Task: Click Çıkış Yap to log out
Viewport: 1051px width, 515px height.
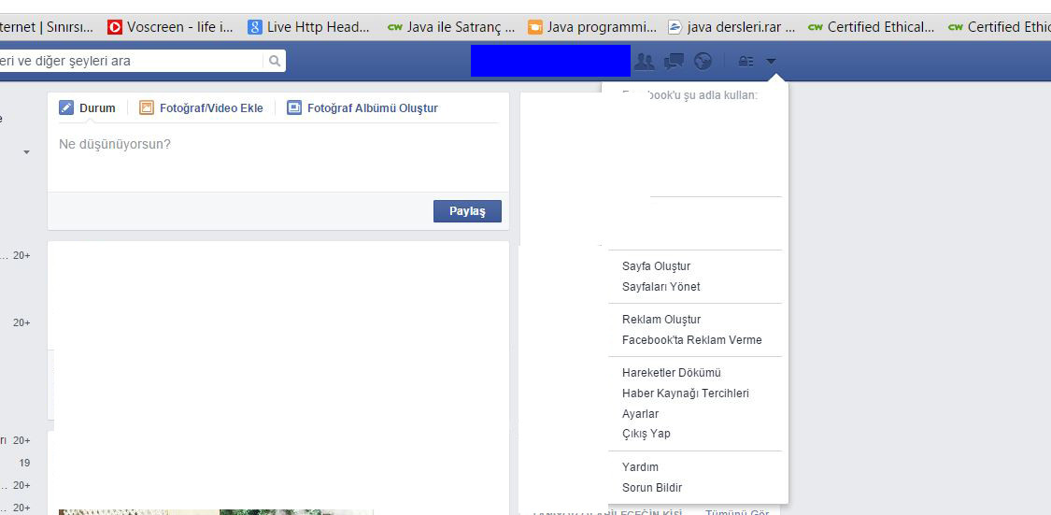Action: click(x=646, y=434)
